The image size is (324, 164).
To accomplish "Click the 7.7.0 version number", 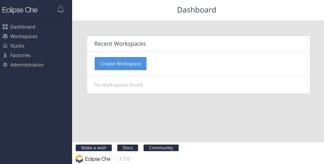I will tap(125, 159).
